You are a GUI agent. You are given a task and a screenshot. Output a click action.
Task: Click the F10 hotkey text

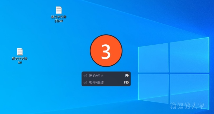coord(126,82)
